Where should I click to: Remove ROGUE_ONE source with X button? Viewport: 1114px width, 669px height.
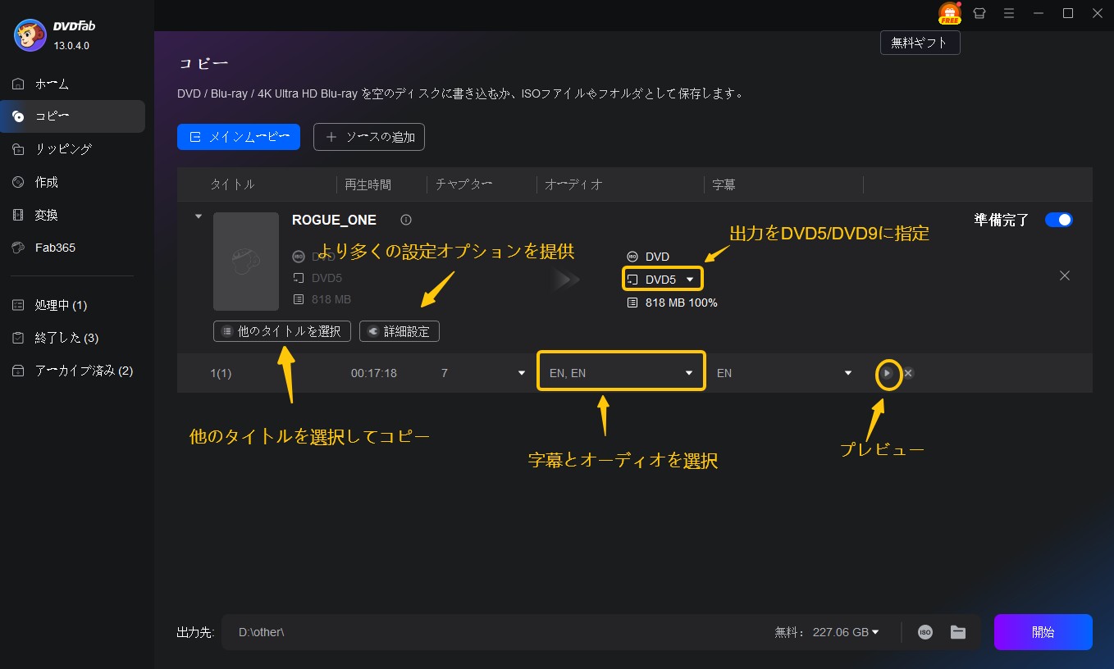tap(1064, 275)
